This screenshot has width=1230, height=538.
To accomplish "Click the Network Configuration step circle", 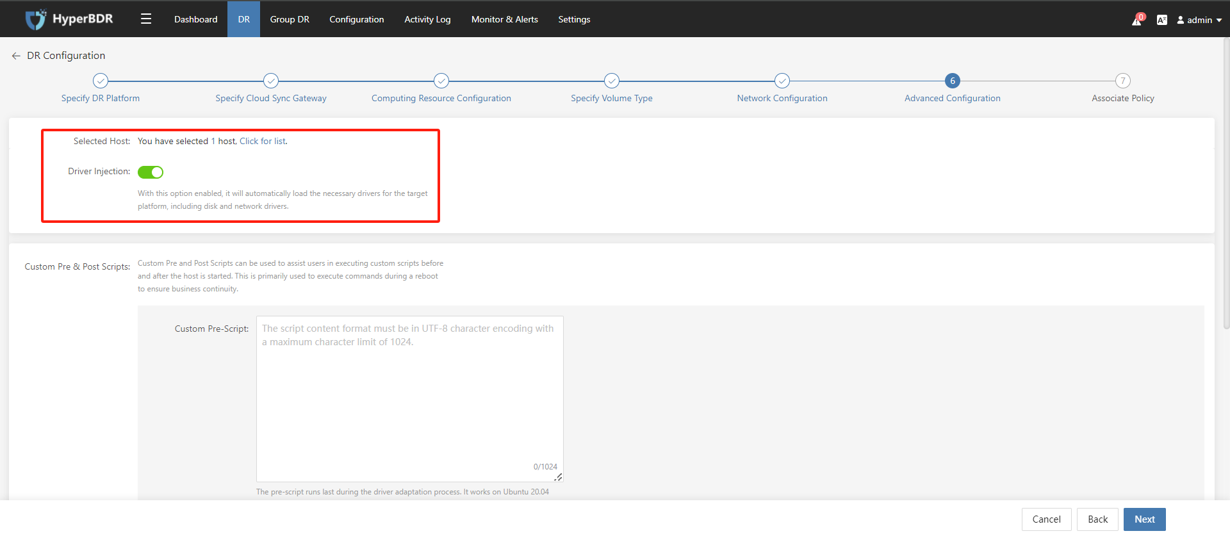I will coord(782,81).
